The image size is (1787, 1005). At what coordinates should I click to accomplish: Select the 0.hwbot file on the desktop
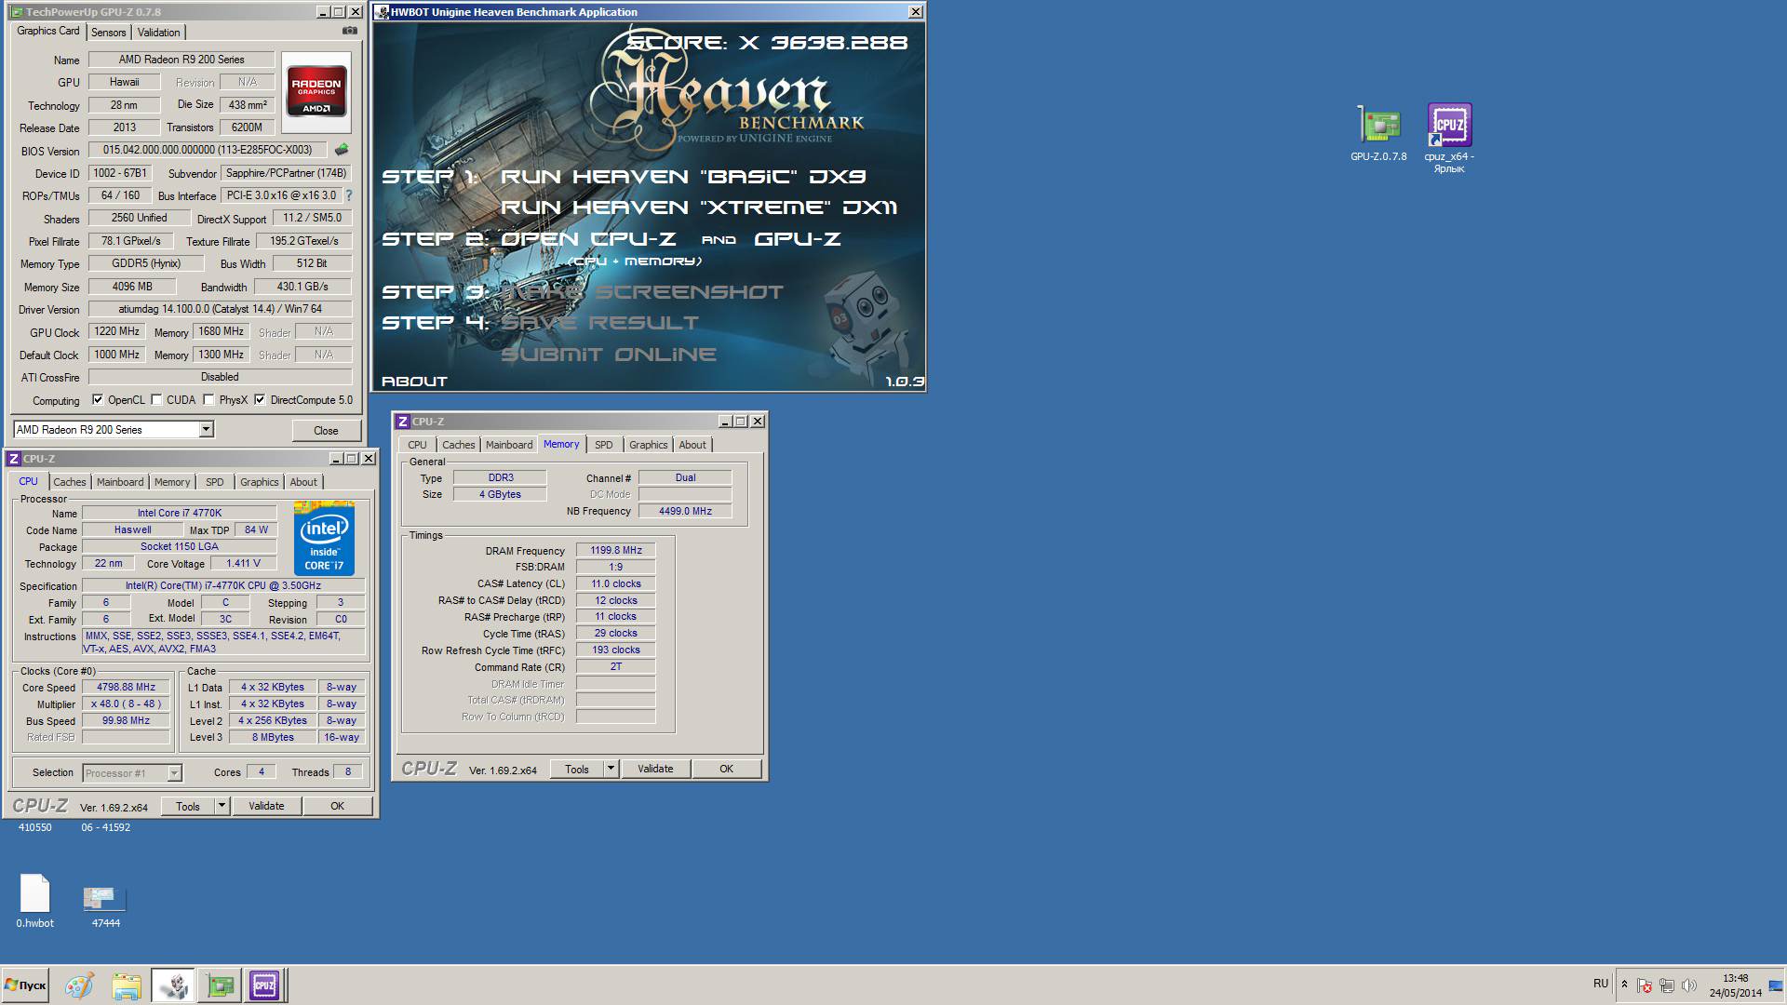(34, 901)
